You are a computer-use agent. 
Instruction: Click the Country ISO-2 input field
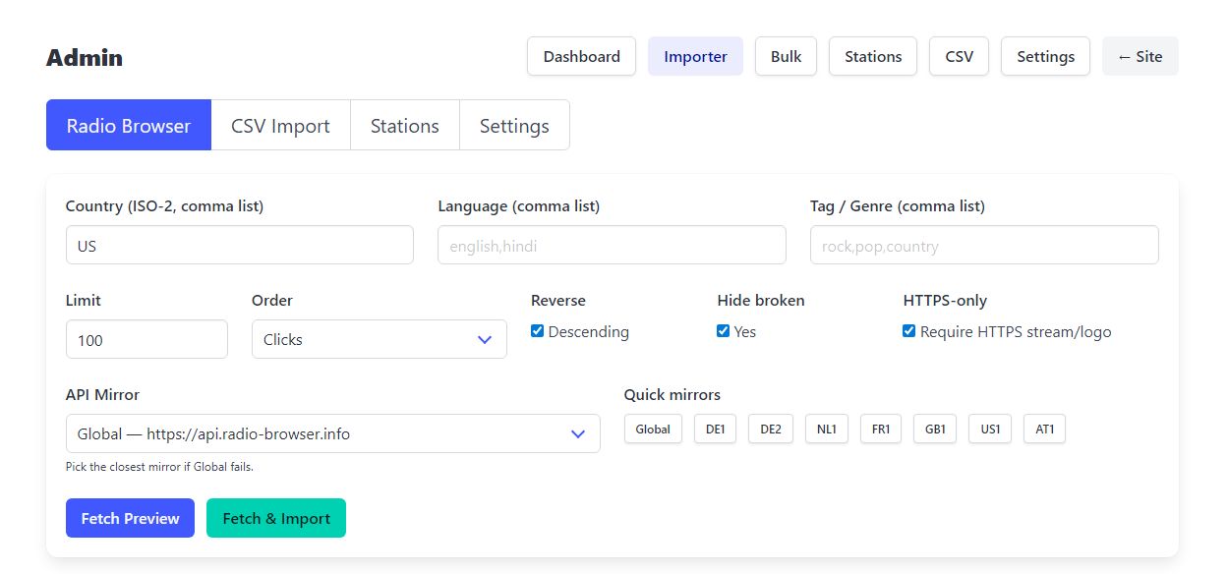click(239, 246)
